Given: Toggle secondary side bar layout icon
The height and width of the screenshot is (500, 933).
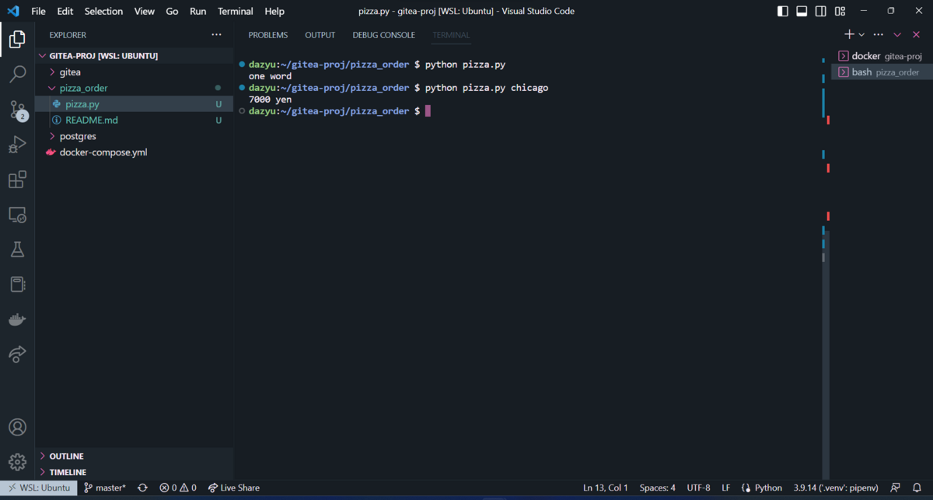Looking at the screenshot, I should pyautogui.click(x=821, y=12).
